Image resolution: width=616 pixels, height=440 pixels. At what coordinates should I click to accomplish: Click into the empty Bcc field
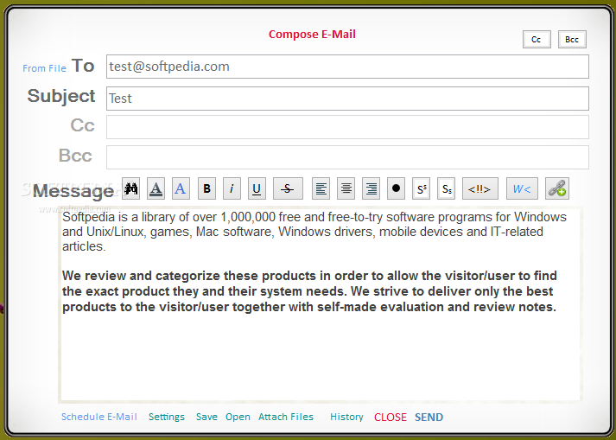347,157
